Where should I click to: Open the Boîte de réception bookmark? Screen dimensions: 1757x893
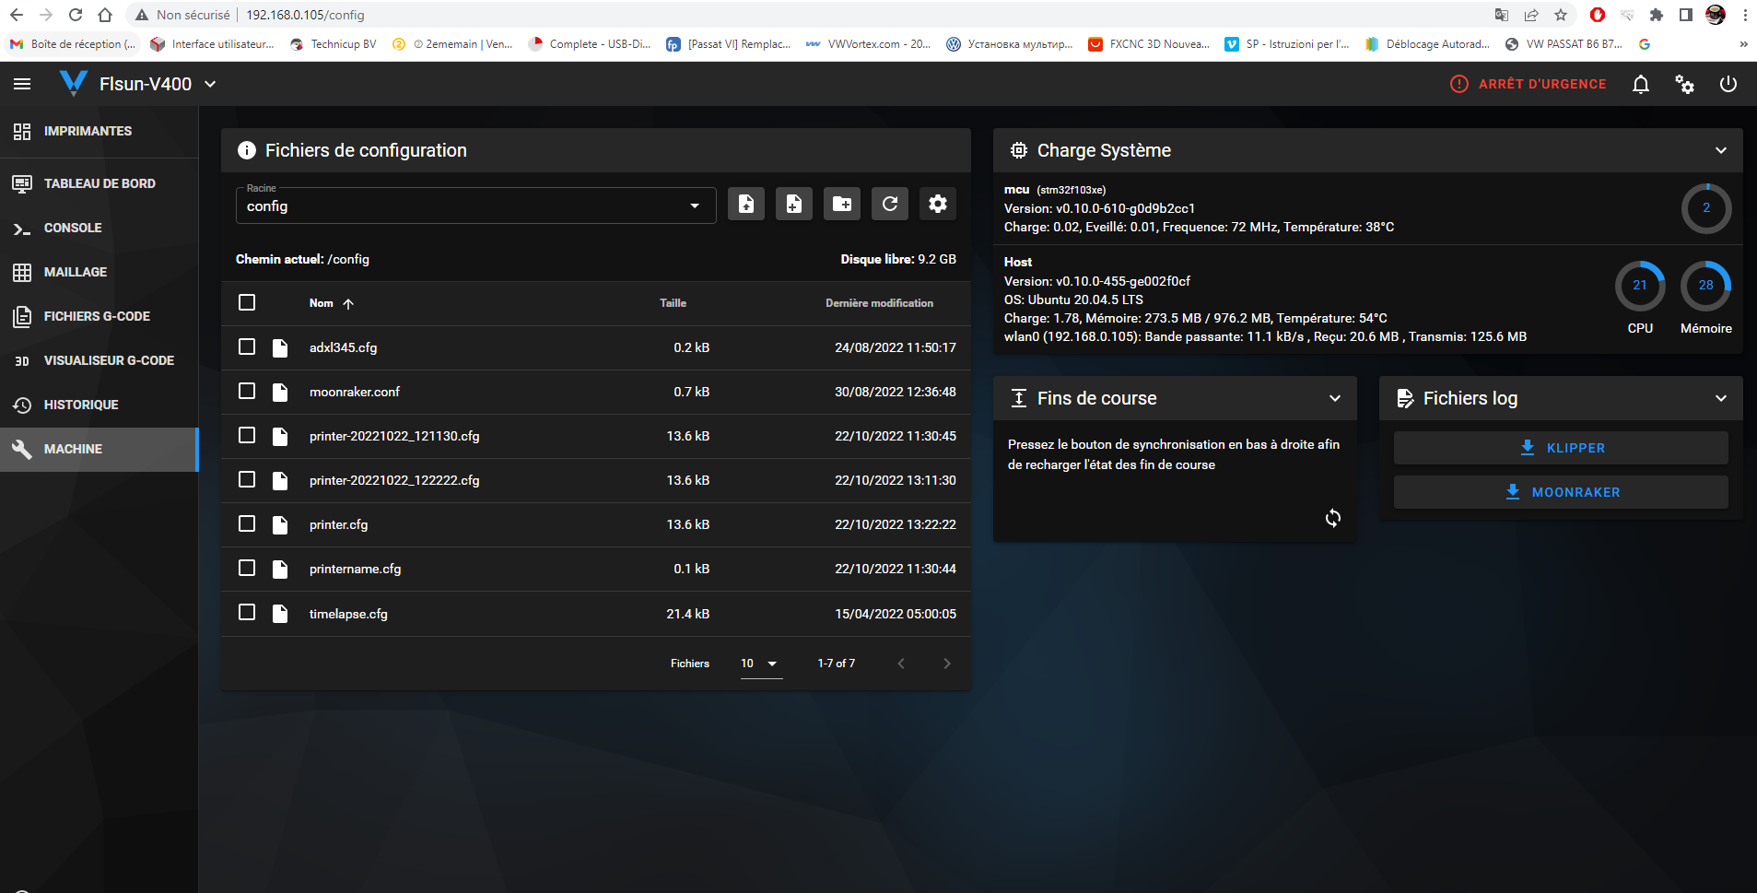(73, 44)
